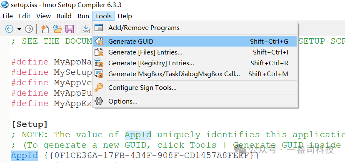Click the '#define MyAppVe' line
The image size is (345, 163).
(x=52, y=83)
